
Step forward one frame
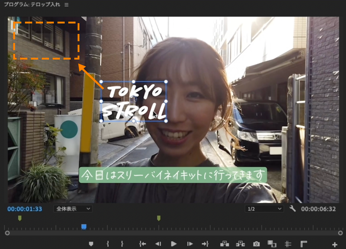pos(190,244)
